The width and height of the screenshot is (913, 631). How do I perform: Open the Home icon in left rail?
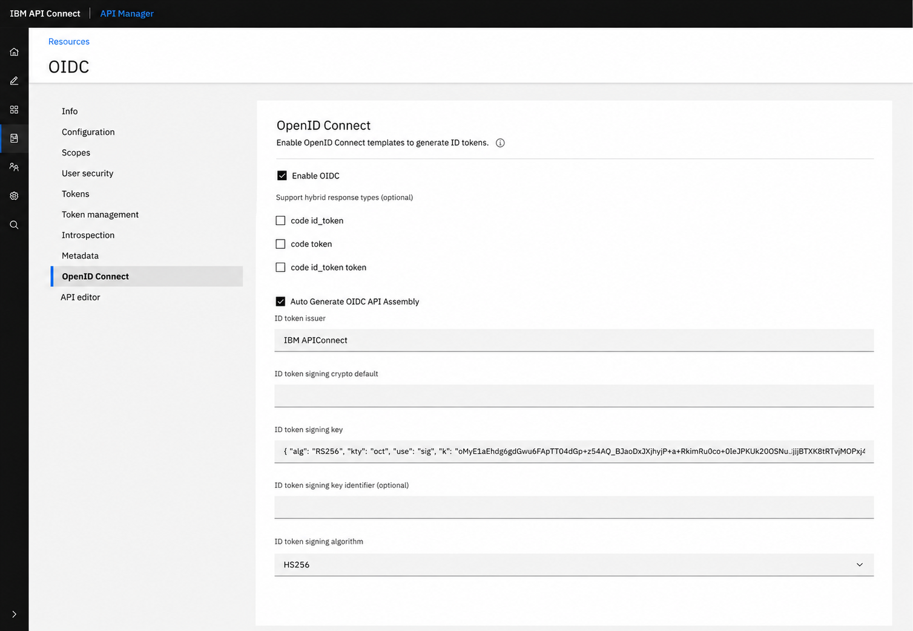pos(14,52)
